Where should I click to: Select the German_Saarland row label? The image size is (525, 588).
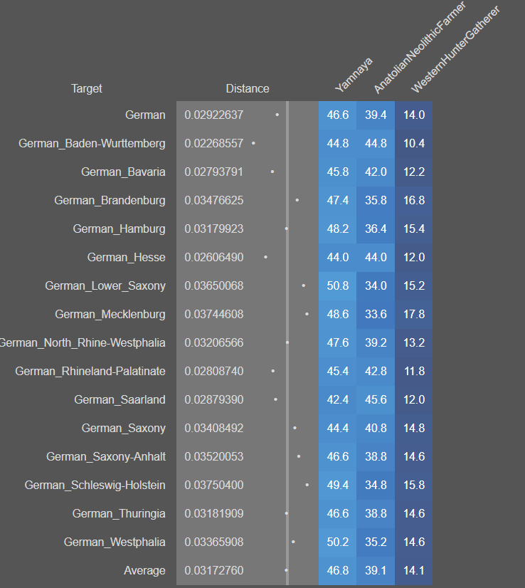coord(120,400)
